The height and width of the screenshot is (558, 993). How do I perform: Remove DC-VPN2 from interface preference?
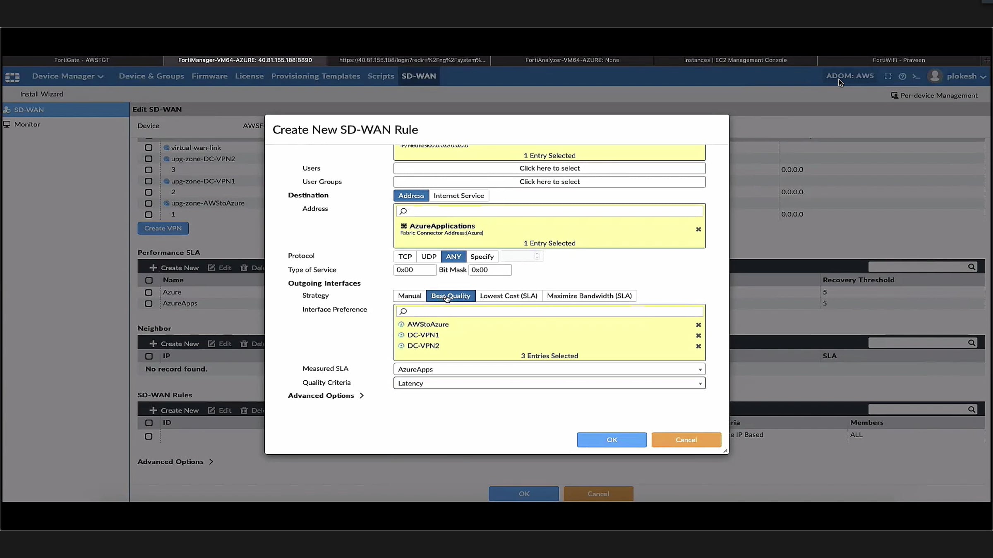pyautogui.click(x=698, y=346)
